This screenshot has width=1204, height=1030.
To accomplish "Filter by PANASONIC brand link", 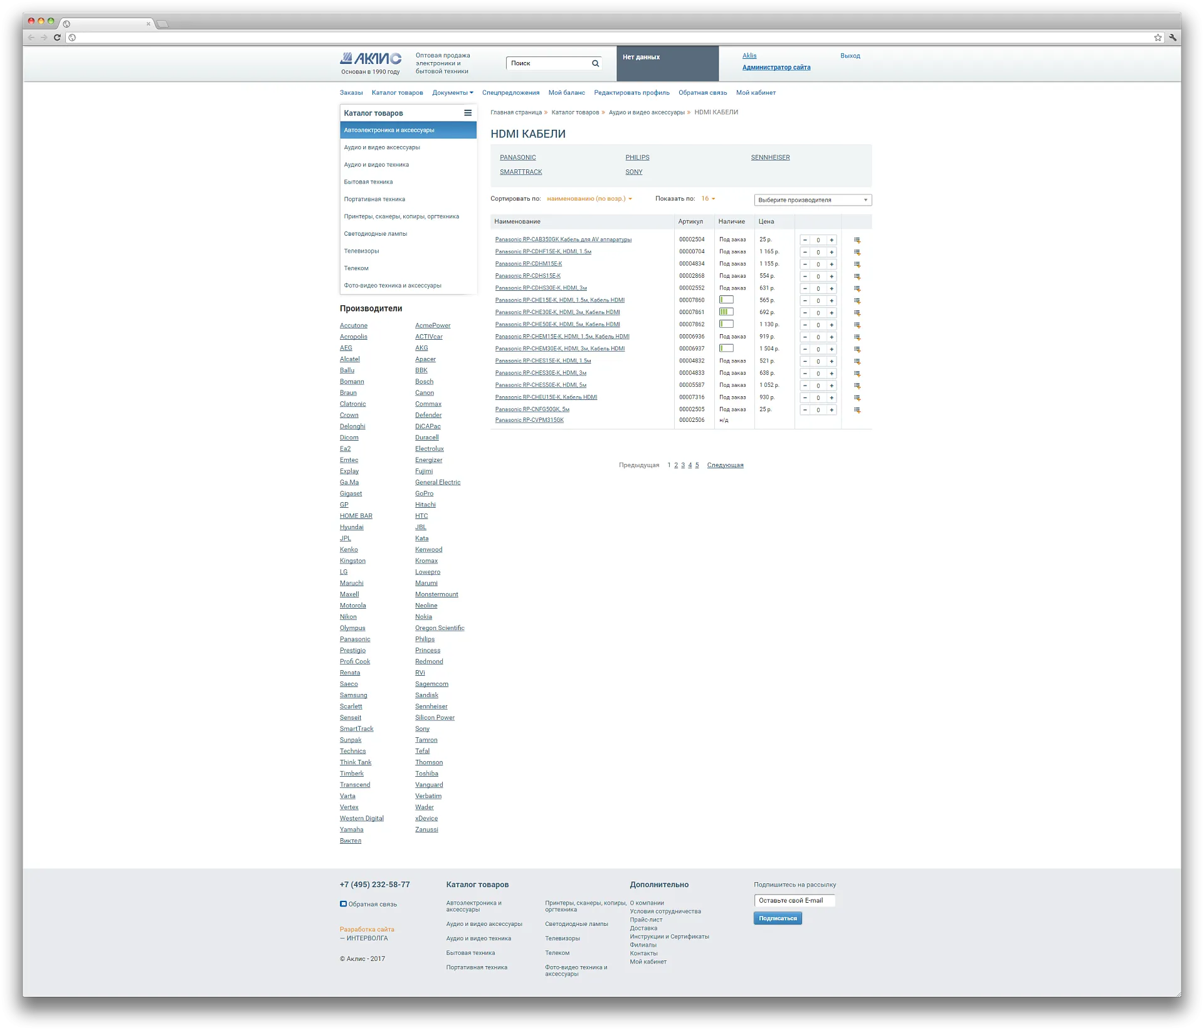I will point(517,157).
